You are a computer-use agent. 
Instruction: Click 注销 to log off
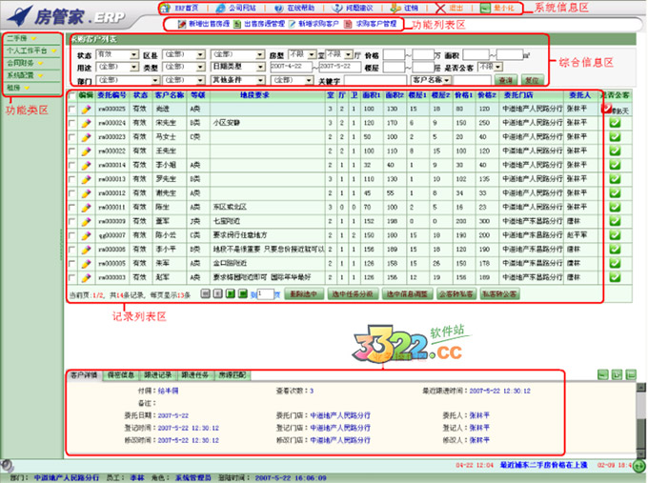tap(405, 8)
